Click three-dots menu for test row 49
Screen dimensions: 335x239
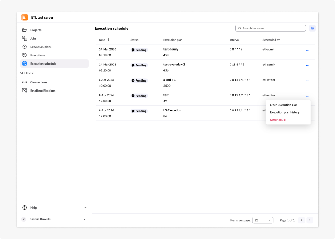point(307,96)
